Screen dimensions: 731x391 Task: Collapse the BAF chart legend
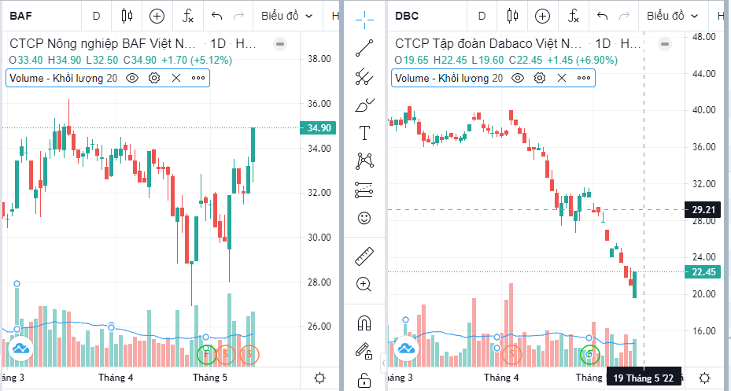[281, 44]
